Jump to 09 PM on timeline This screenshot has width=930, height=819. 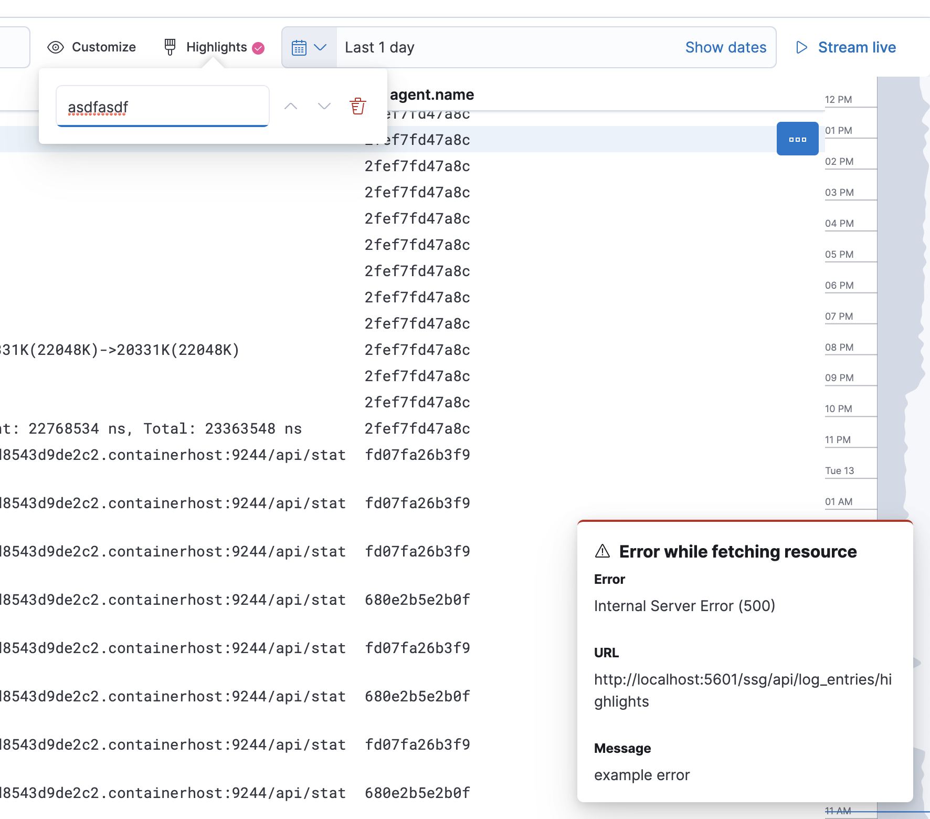pyautogui.click(x=839, y=378)
